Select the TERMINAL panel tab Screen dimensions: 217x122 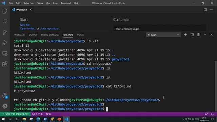68,35
